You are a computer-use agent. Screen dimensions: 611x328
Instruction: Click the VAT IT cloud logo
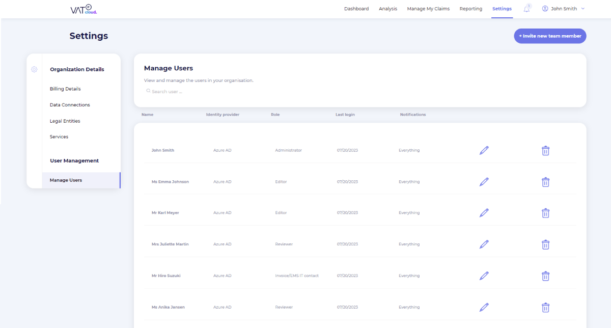[84, 9]
